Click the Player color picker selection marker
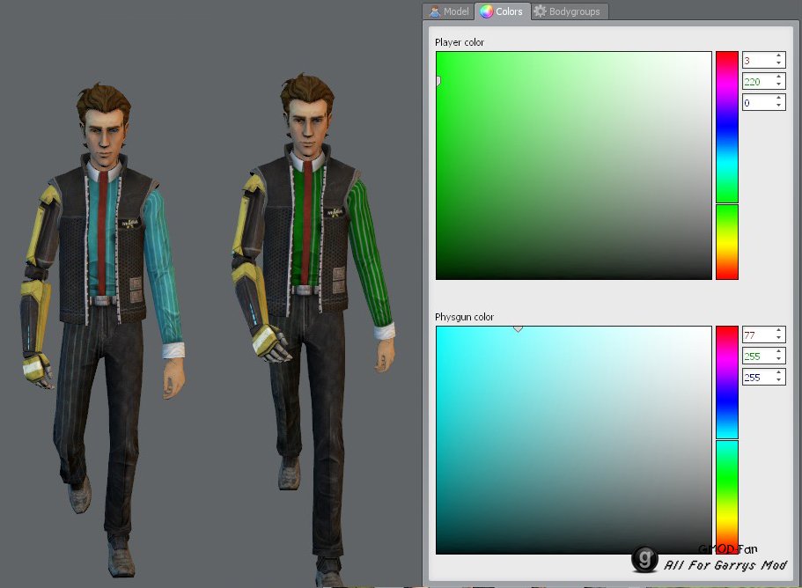The image size is (802, 588). pyautogui.click(x=438, y=81)
